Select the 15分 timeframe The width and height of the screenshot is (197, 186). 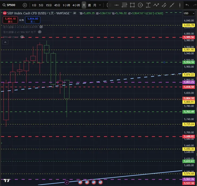(x=49, y=5)
